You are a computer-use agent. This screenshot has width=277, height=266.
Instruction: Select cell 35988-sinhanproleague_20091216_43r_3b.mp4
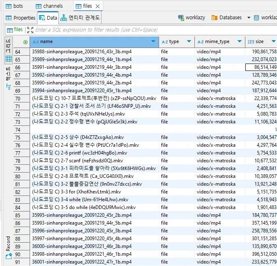click(95, 52)
